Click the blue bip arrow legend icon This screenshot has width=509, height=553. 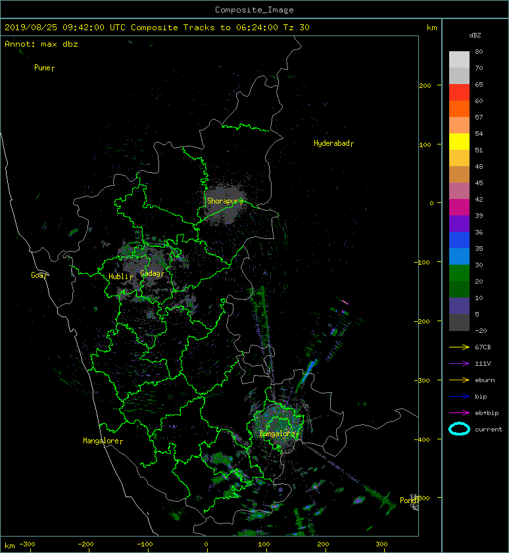coord(459,397)
